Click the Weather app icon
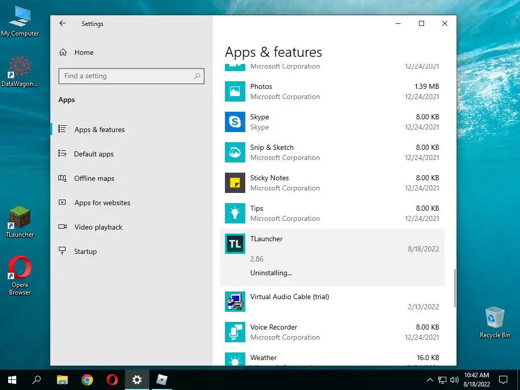 (235, 359)
